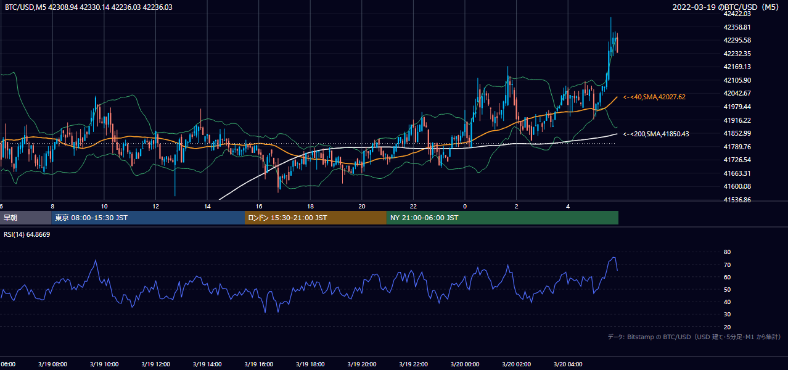
Task: Click price axis label 41600.08
Action: [x=737, y=186]
